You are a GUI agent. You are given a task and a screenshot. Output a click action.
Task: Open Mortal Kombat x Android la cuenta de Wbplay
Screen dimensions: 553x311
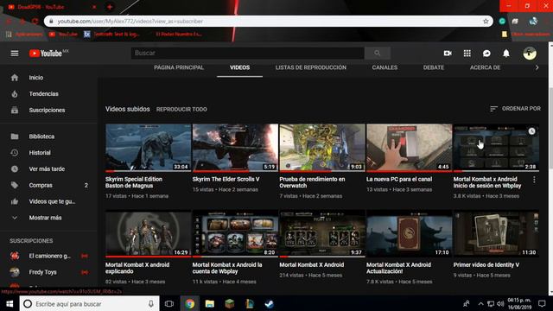pos(227,268)
